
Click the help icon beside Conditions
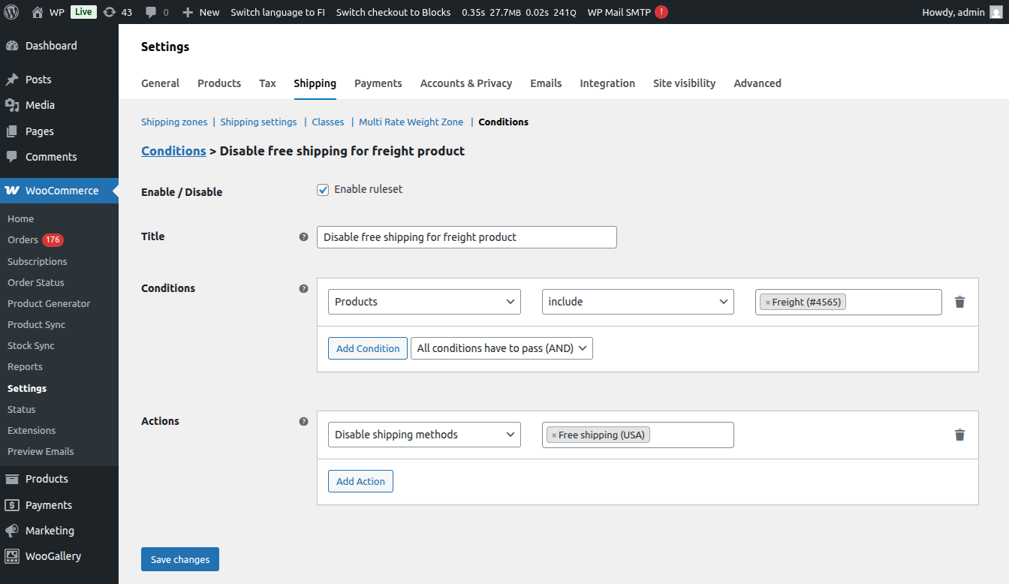303,288
